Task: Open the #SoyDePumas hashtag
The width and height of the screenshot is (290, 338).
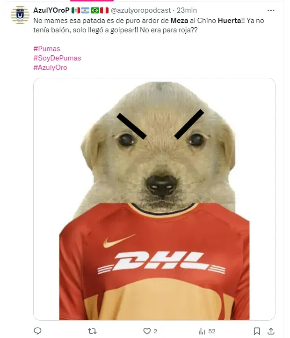Action: (57, 58)
